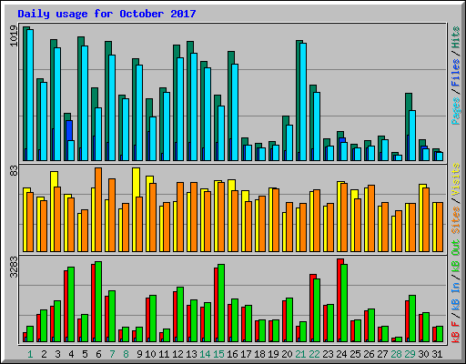Click the blue "In" legend label
The width and height of the screenshot is (466, 364).
(x=456, y=288)
